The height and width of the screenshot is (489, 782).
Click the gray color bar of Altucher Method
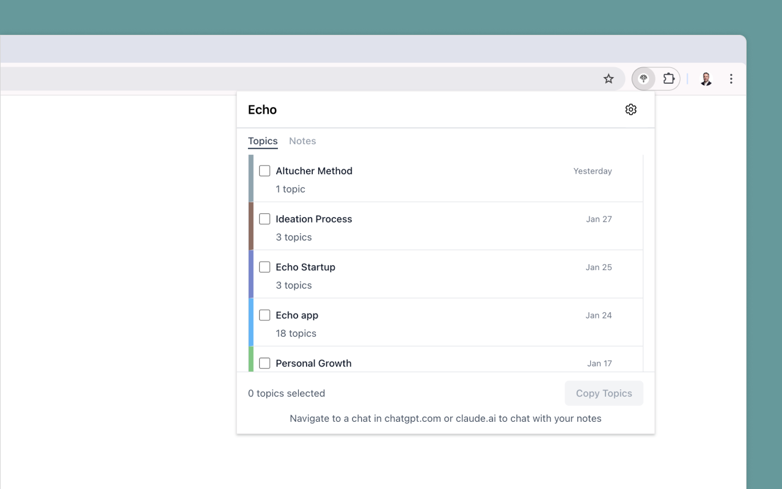coord(251,178)
